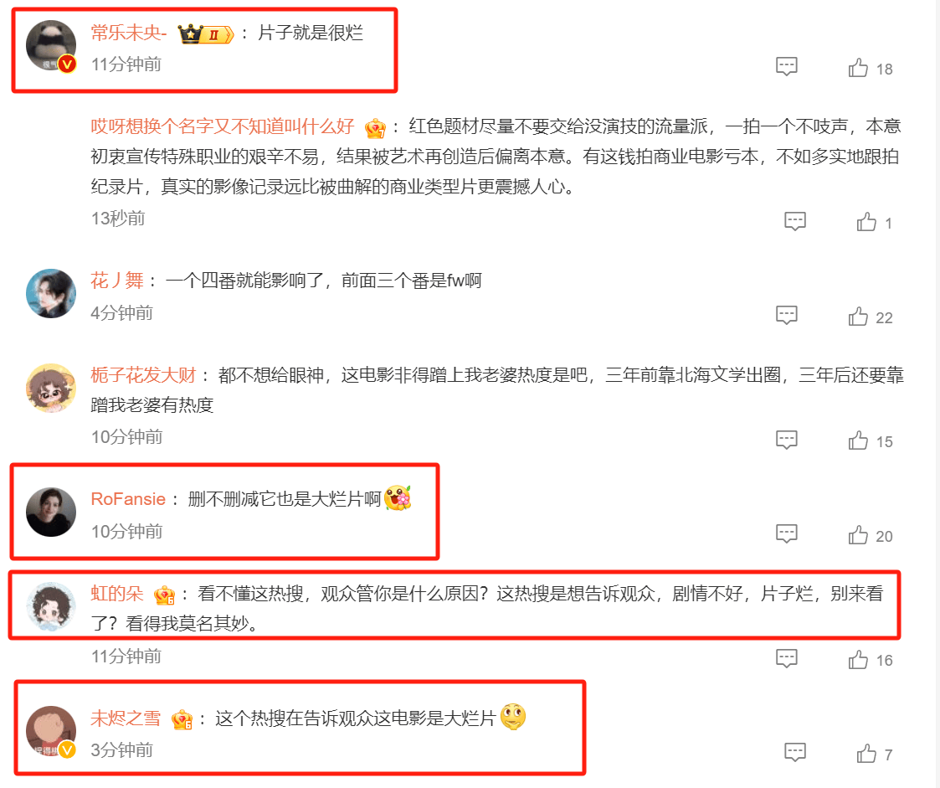Reply to RoFansie's comment
940x788 pixels.
(x=787, y=533)
